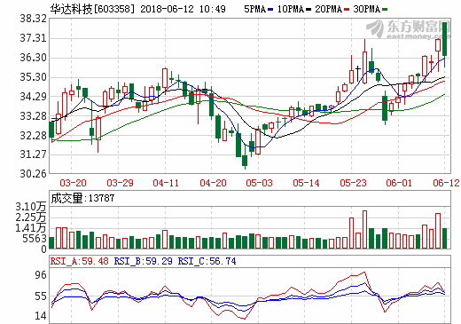This screenshot has width=461, height=324.
Task: Click the stock title 华达科技[603358]
Action: click(x=92, y=10)
